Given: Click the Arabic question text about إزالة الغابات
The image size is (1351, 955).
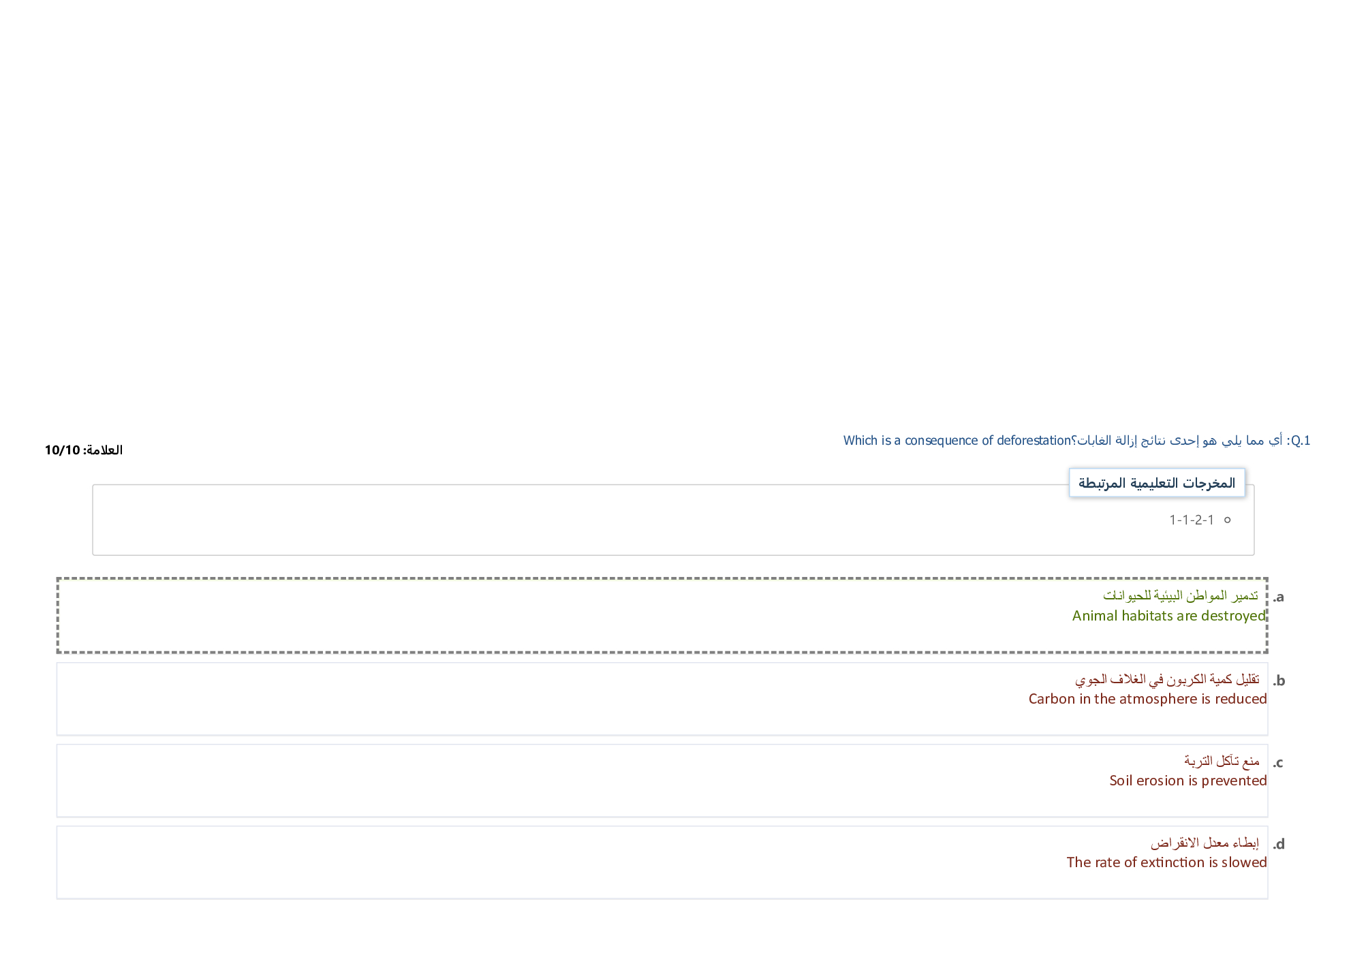Looking at the screenshot, I should (x=1179, y=441).
